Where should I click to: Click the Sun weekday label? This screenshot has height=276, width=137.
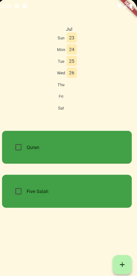[61, 38]
